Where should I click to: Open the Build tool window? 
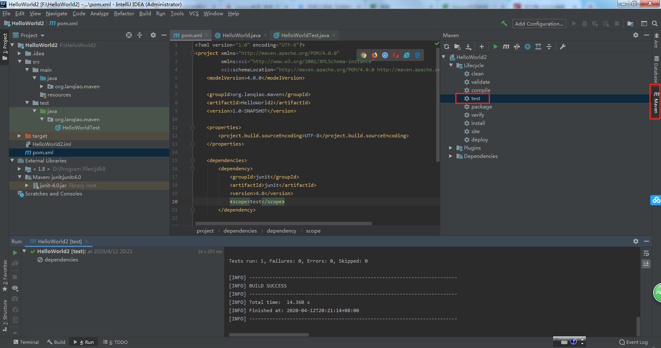pyautogui.click(x=56, y=342)
